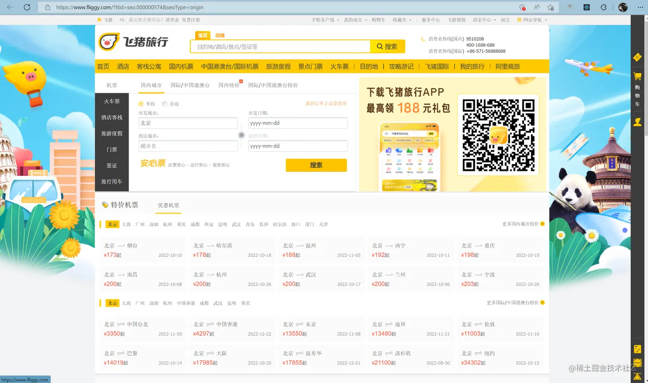Viewport: 648px width, 383px height.
Task: Click the 安心票 logo
Action: coord(153,163)
